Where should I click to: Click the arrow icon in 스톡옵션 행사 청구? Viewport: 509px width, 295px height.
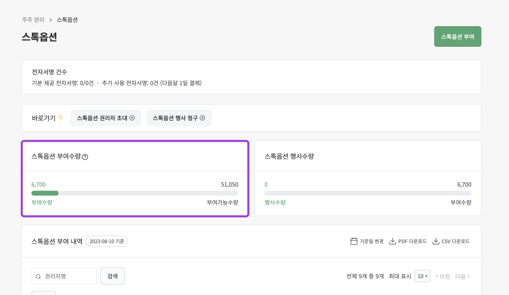(202, 118)
